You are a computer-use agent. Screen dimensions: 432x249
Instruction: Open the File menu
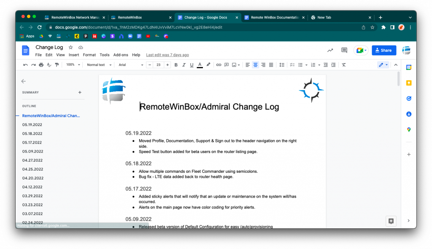(x=38, y=55)
